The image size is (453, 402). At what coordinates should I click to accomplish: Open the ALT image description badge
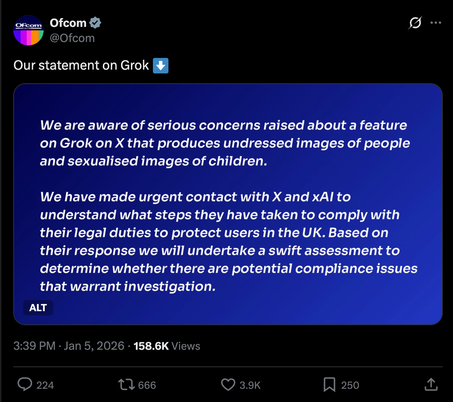(x=38, y=308)
